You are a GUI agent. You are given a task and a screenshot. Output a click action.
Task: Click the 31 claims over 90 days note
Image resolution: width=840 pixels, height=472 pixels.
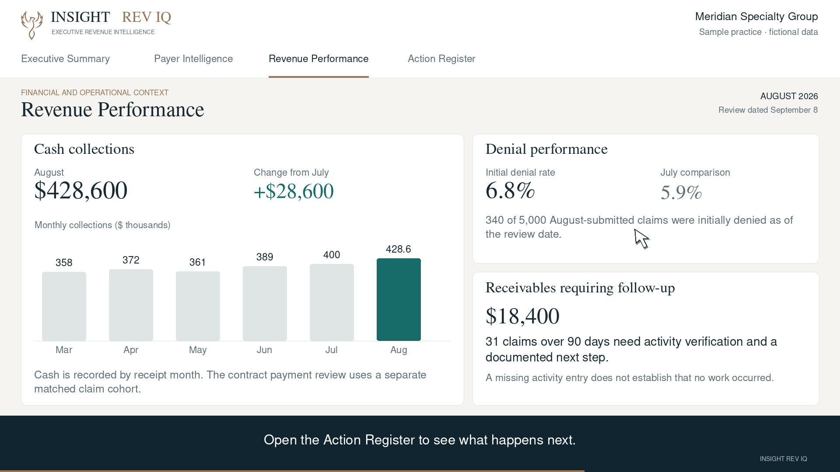[x=631, y=349]
